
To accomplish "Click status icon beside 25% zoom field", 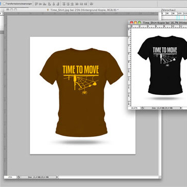I will pos(19,177).
